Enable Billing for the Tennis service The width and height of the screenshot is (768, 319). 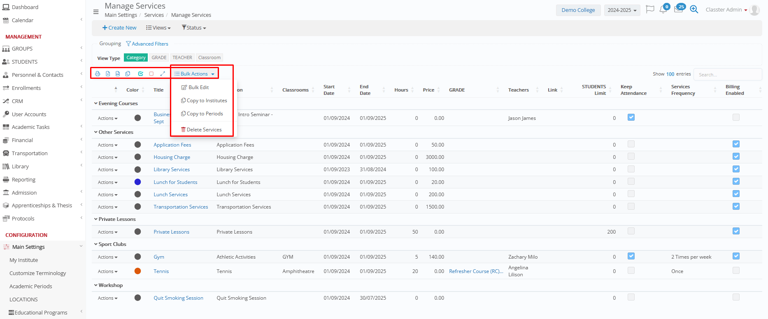pyautogui.click(x=736, y=271)
